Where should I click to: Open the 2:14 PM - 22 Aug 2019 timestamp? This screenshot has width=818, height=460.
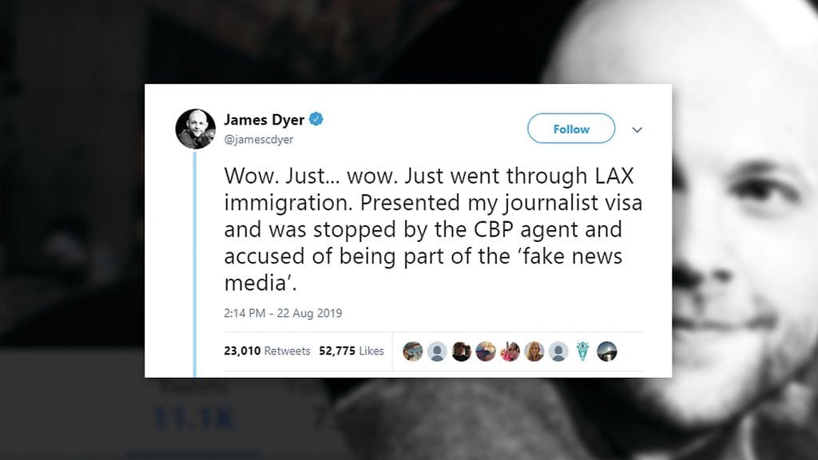pyautogui.click(x=283, y=313)
